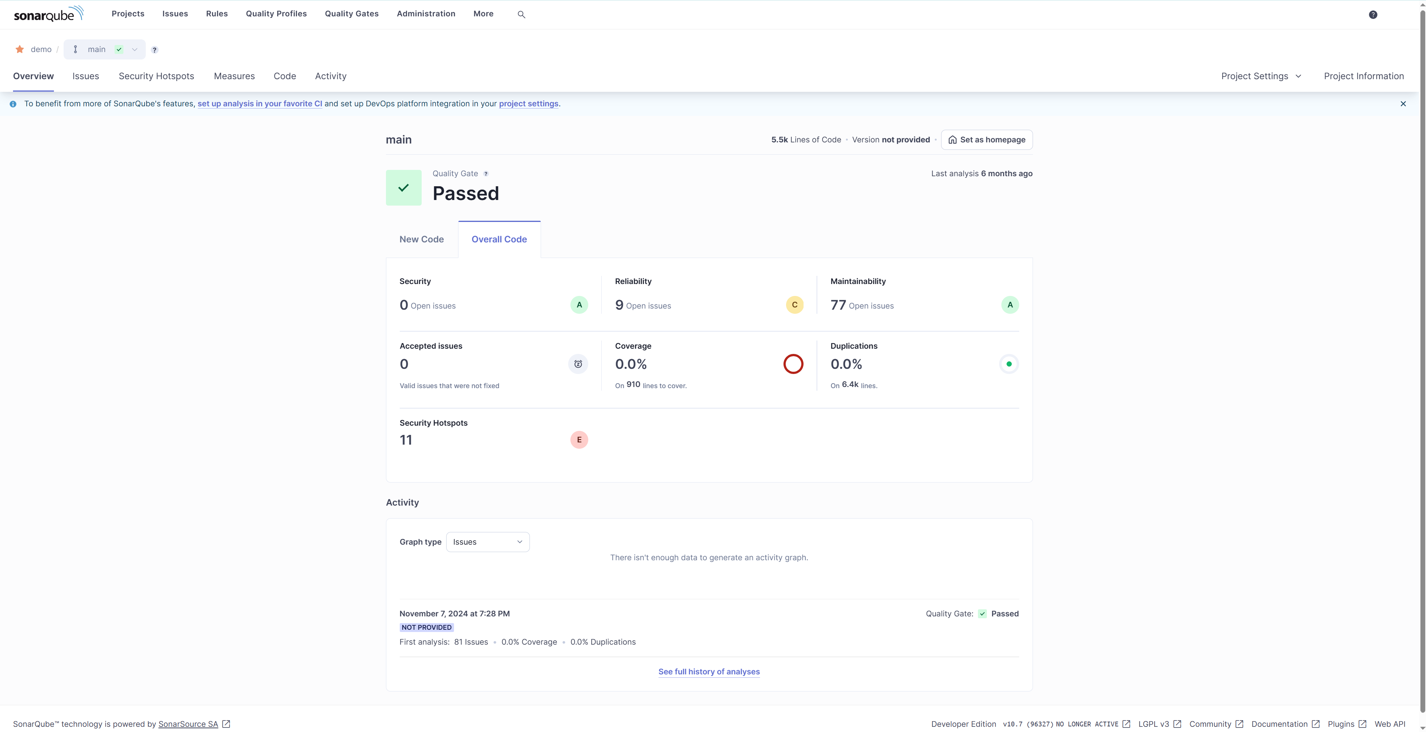This screenshot has width=1426, height=732.
Task: Click the Coverage donut indicator
Action: tap(793, 364)
